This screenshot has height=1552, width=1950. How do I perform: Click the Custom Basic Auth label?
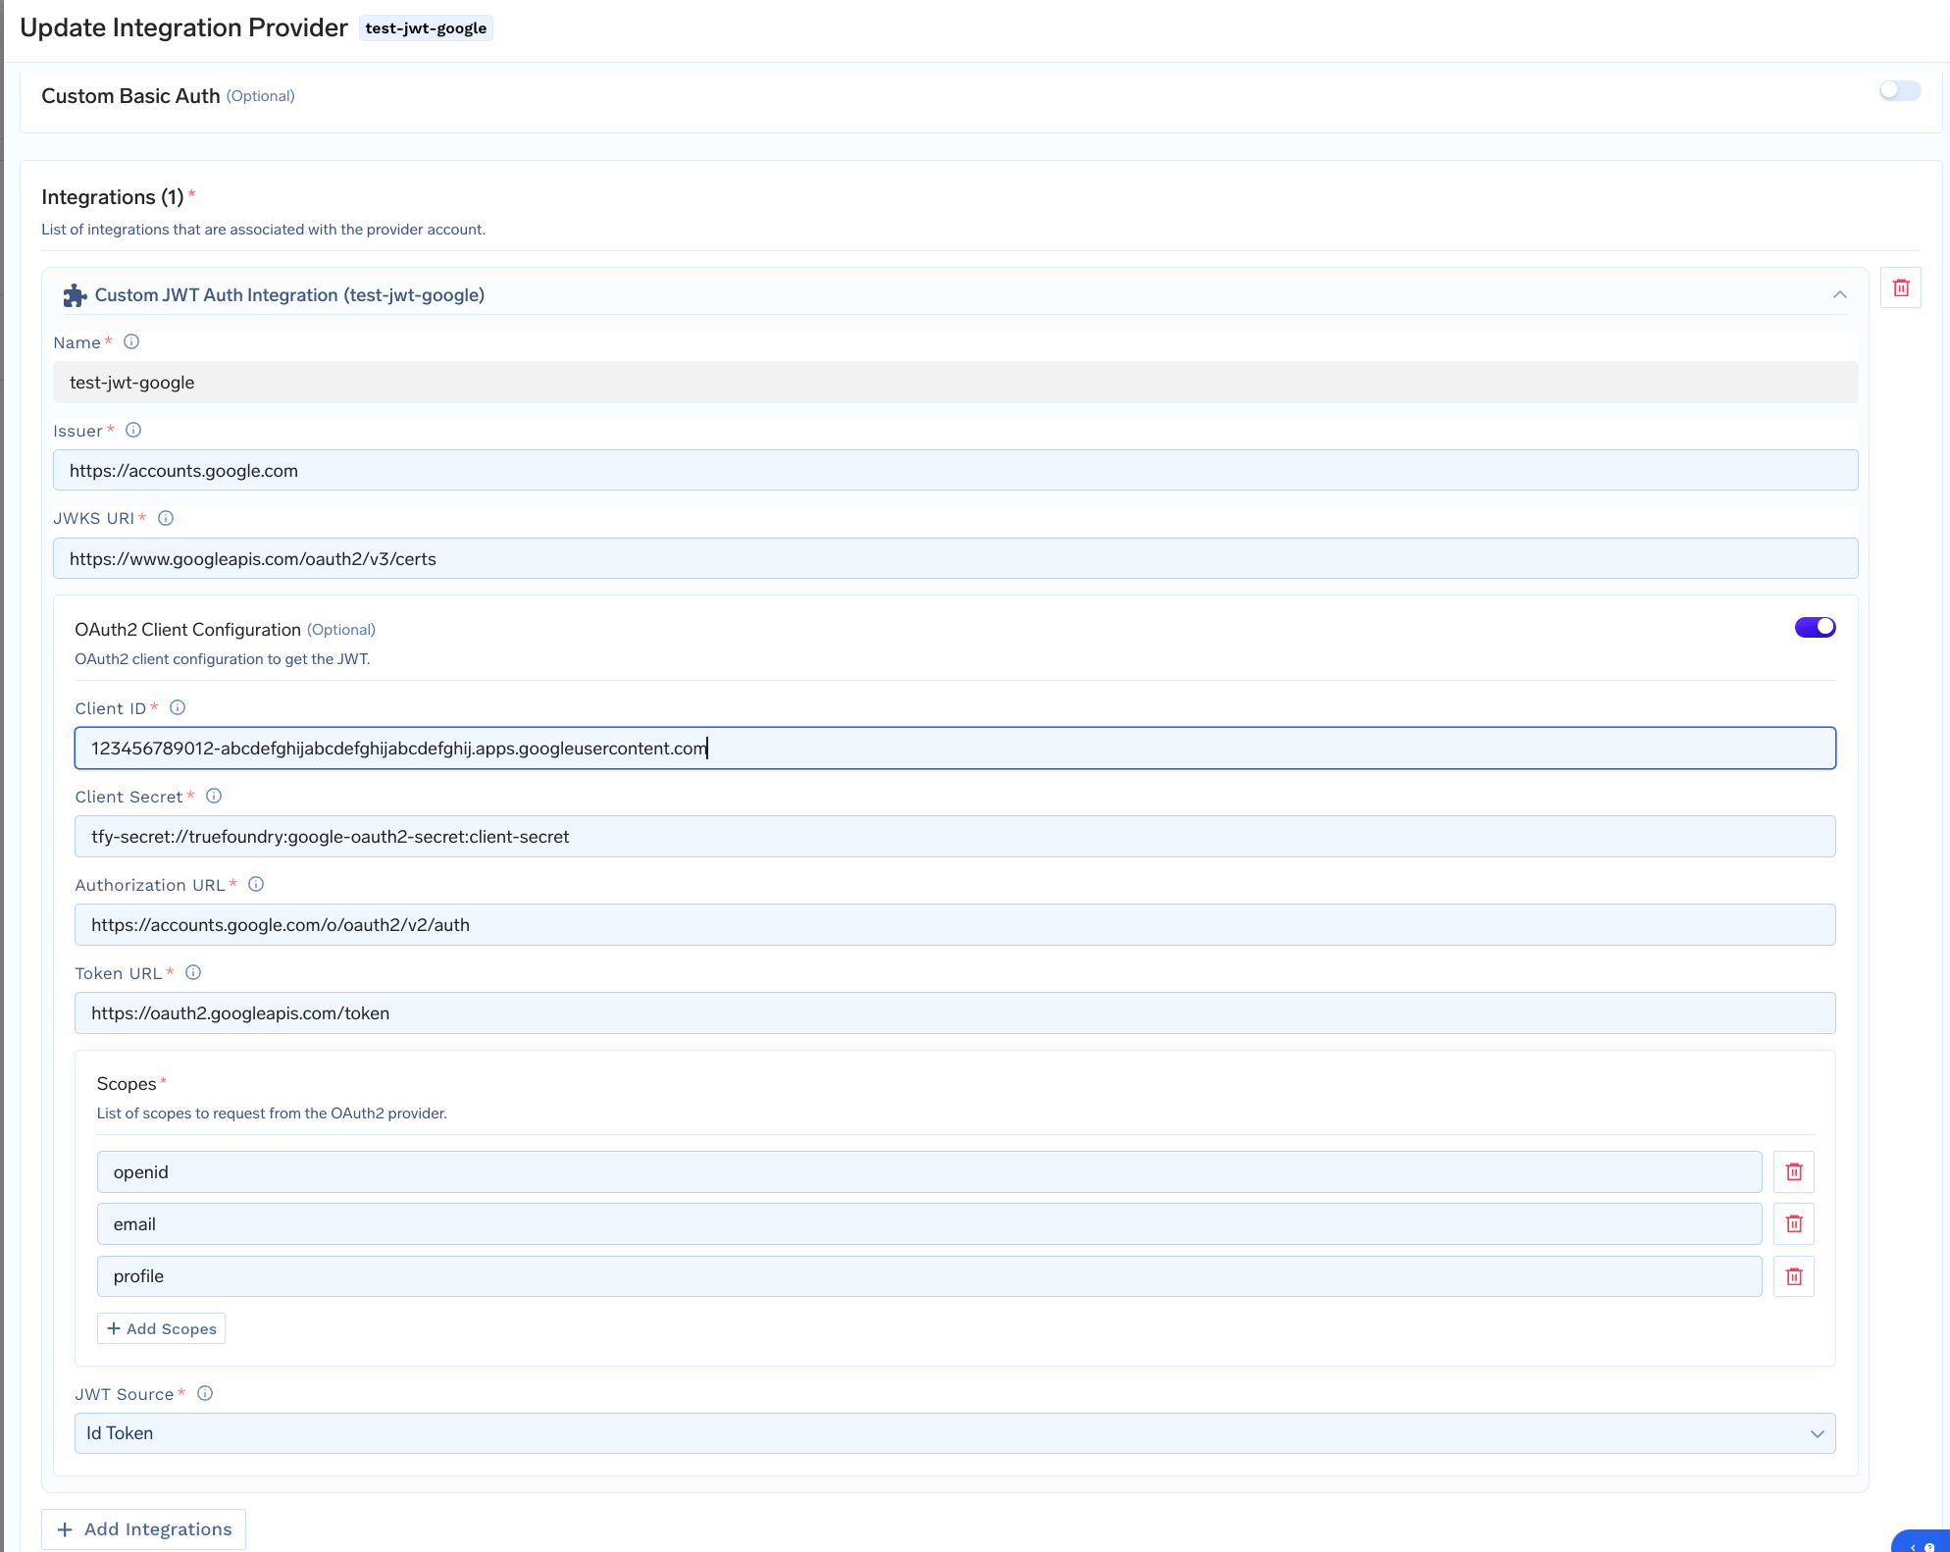click(130, 96)
